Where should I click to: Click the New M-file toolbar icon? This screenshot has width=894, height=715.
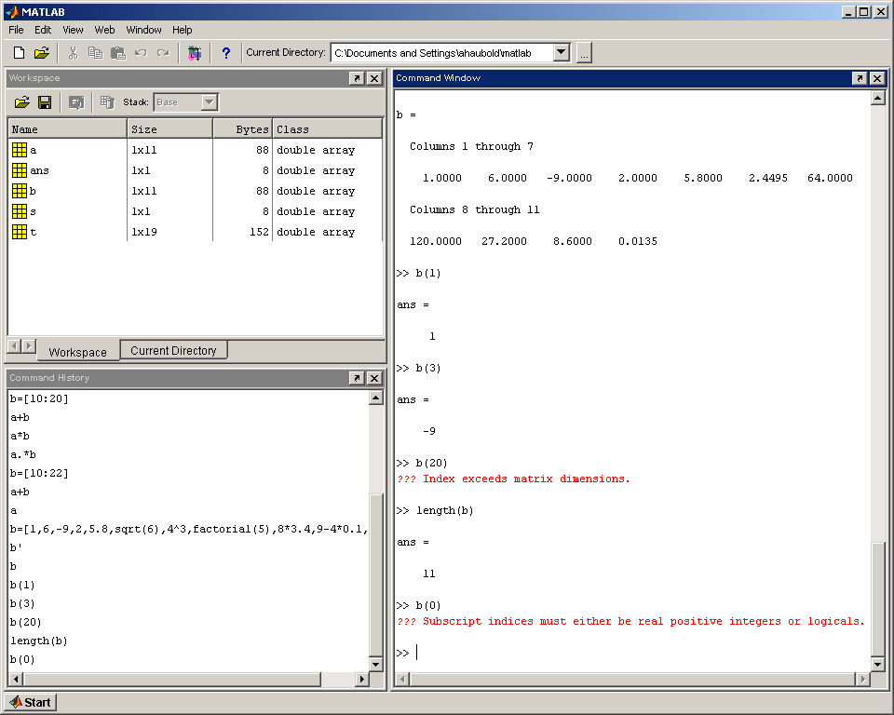pyautogui.click(x=19, y=53)
